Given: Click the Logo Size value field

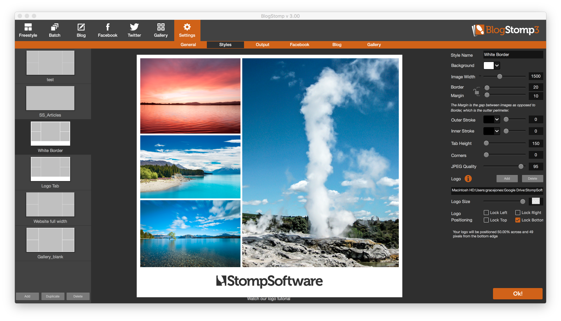Looking at the screenshot, I should [536, 201].
